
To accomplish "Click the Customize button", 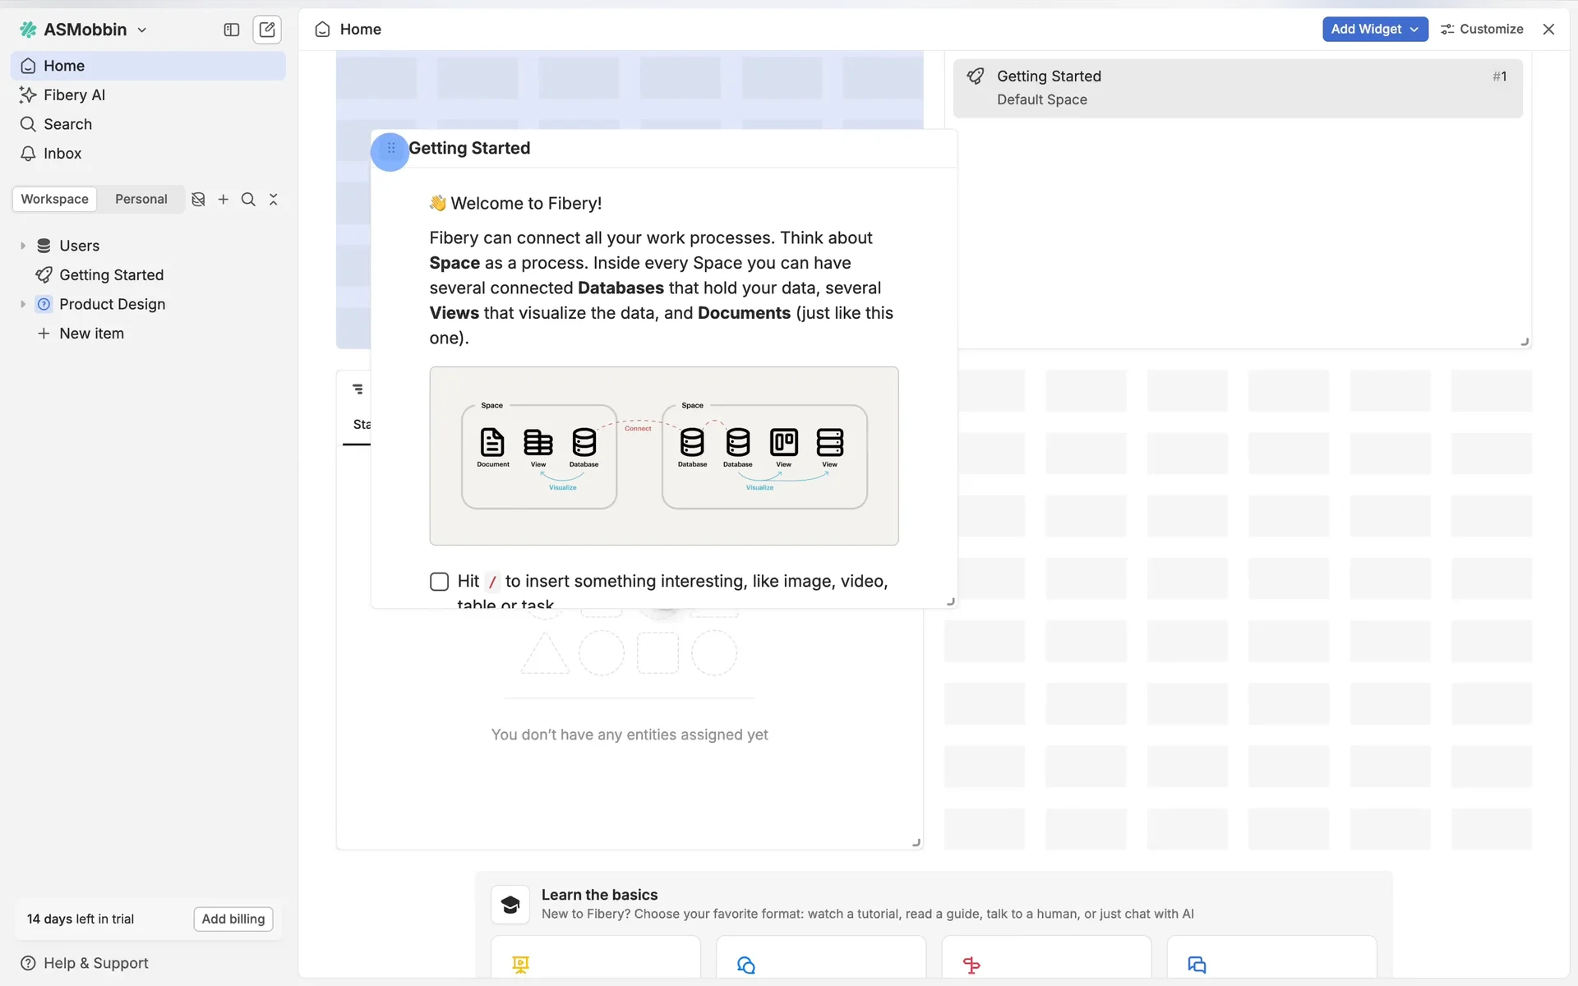I will point(1482,29).
